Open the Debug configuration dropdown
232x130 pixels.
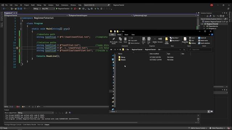(37, 9)
